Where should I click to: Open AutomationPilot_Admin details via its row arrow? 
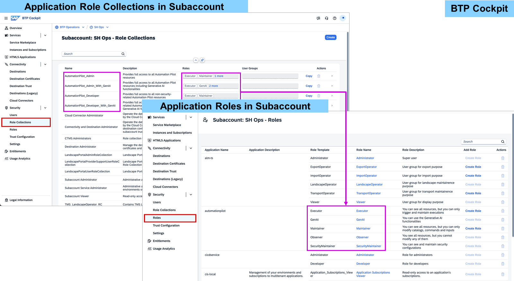[x=332, y=76]
